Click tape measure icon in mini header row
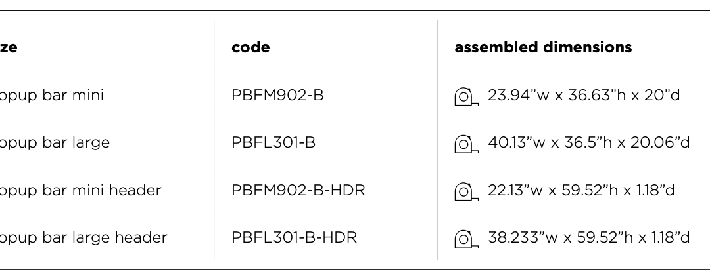The width and height of the screenshot is (710, 278). [466, 191]
